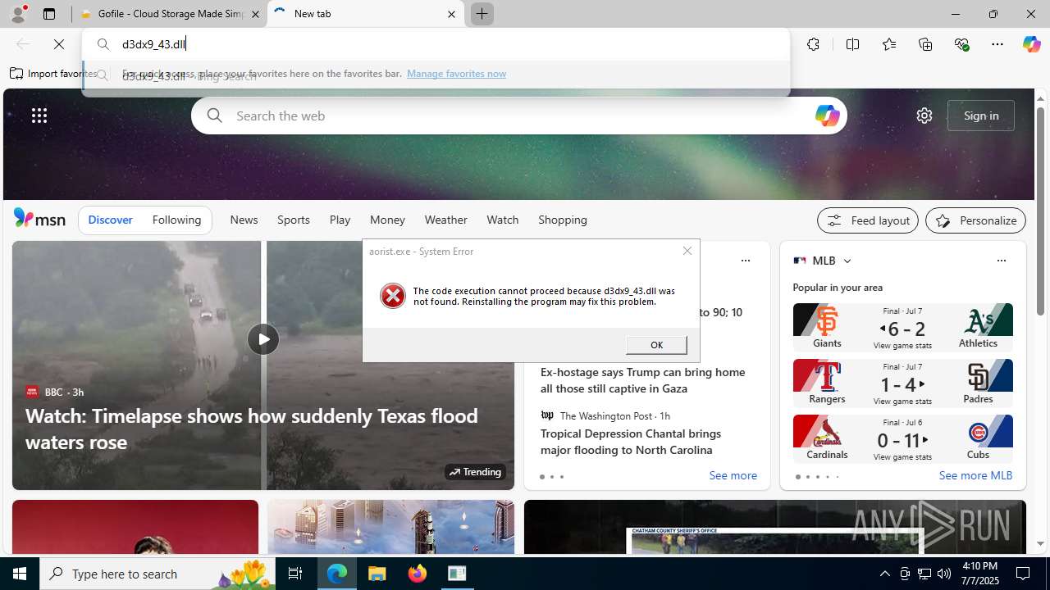The width and height of the screenshot is (1050, 590).
Task: Open Copilot sidebar icon
Action: (1031, 44)
